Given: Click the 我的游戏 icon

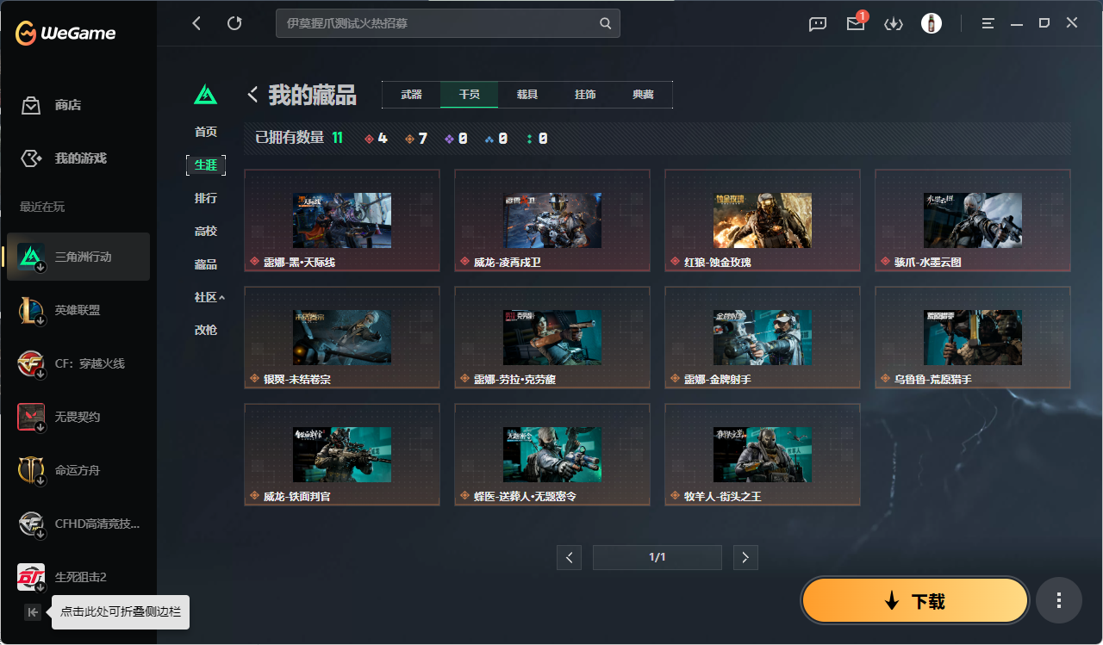Looking at the screenshot, I should [31, 158].
